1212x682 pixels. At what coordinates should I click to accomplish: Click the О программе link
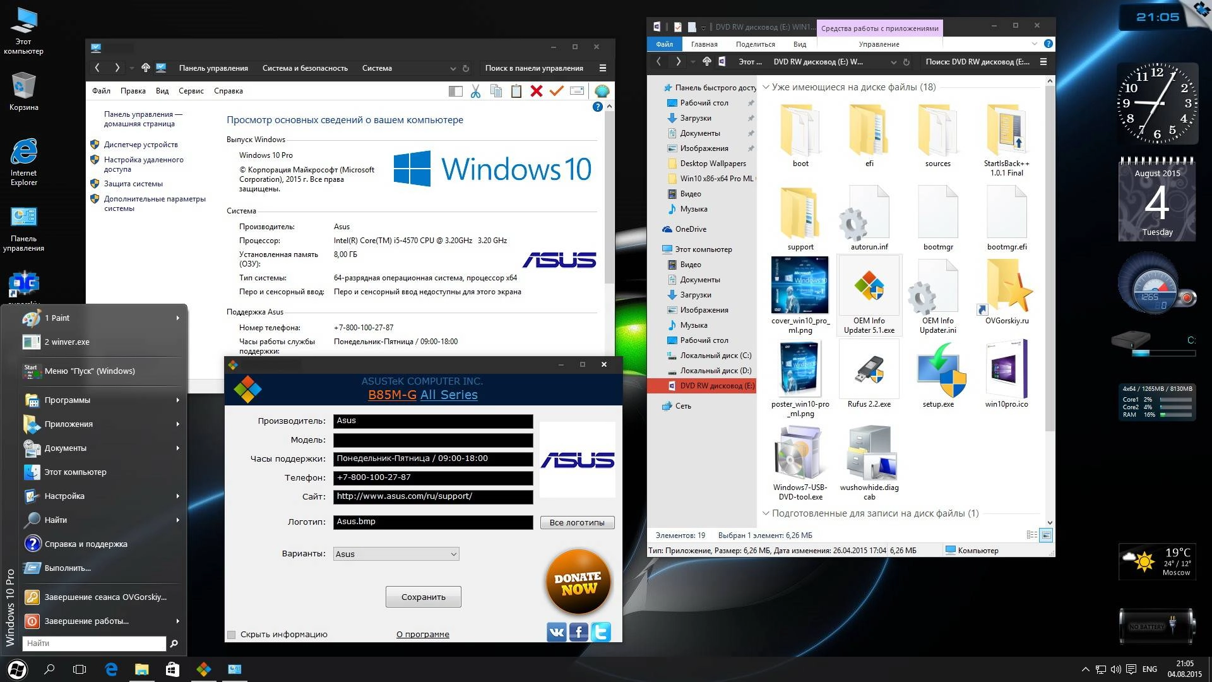(x=422, y=634)
